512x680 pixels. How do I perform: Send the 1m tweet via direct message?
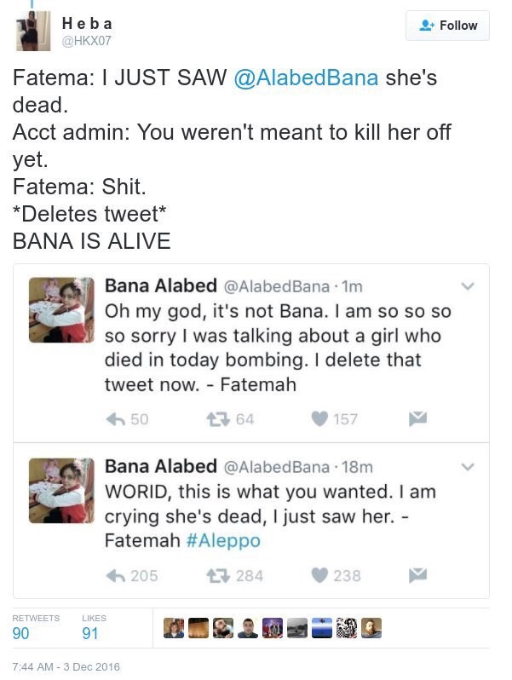point(418,418)
